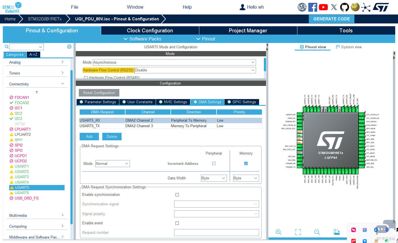Switch to the Clock Configuration tab
Viewport: 398px width, 243px height.
[150, 31]
